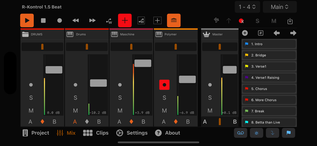Select crossfade B on Maschine track

click(143, 122)
